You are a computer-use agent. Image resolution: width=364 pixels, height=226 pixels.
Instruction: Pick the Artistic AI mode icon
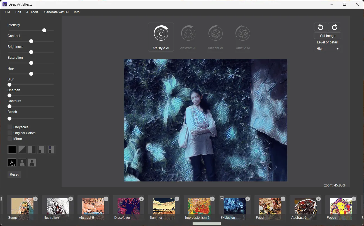[242, 34]
